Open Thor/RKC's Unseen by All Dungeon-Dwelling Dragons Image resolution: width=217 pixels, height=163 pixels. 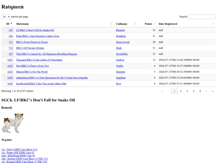pyautogui.click(x=47, y=54)
